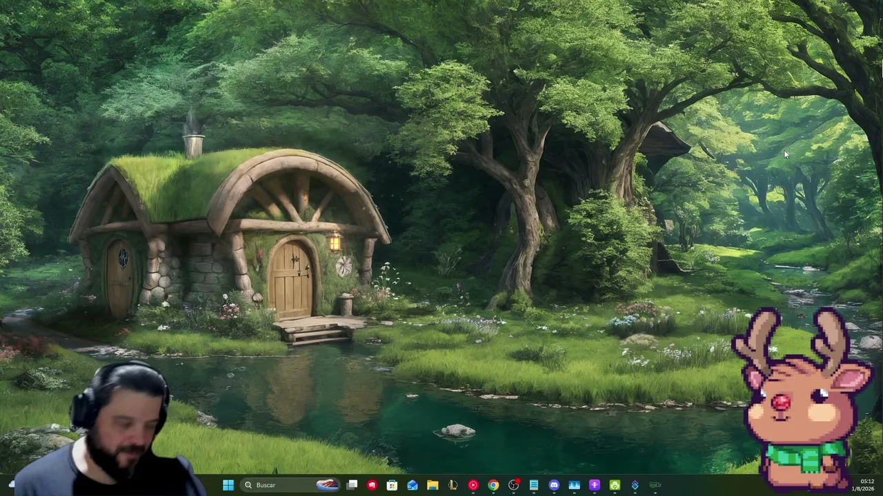Open Task View from the taskbar

pyautogui.click(x=352, y=485)
